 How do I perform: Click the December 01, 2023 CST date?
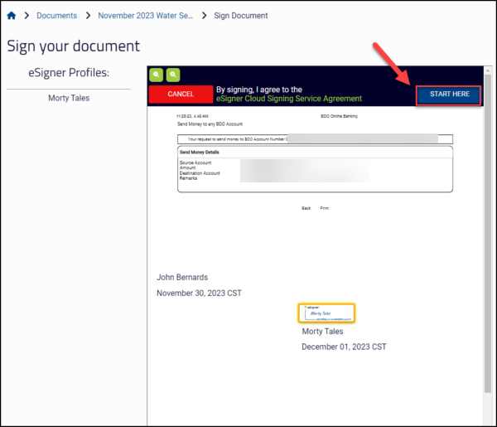point(344,347)
